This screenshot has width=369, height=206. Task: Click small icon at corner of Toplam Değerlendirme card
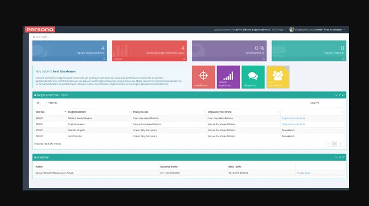click(104, 59)
